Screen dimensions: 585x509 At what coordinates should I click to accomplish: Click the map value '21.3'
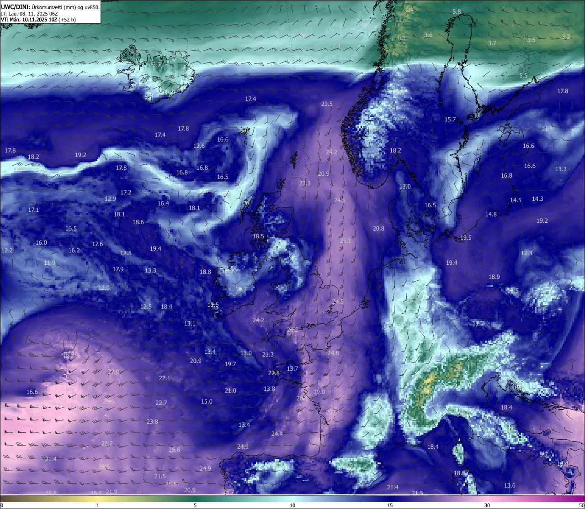tap(268, 355)
